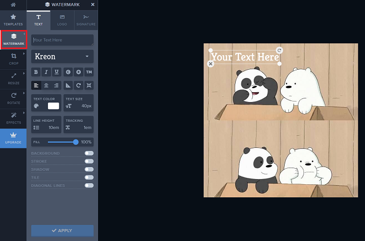Open the Kreon font dropdown
The image size is (365, 241).
(x=63, y=56)
